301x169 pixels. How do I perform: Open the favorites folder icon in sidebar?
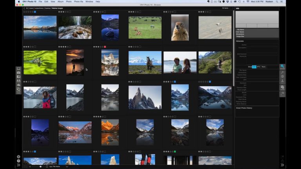[18, 77]
